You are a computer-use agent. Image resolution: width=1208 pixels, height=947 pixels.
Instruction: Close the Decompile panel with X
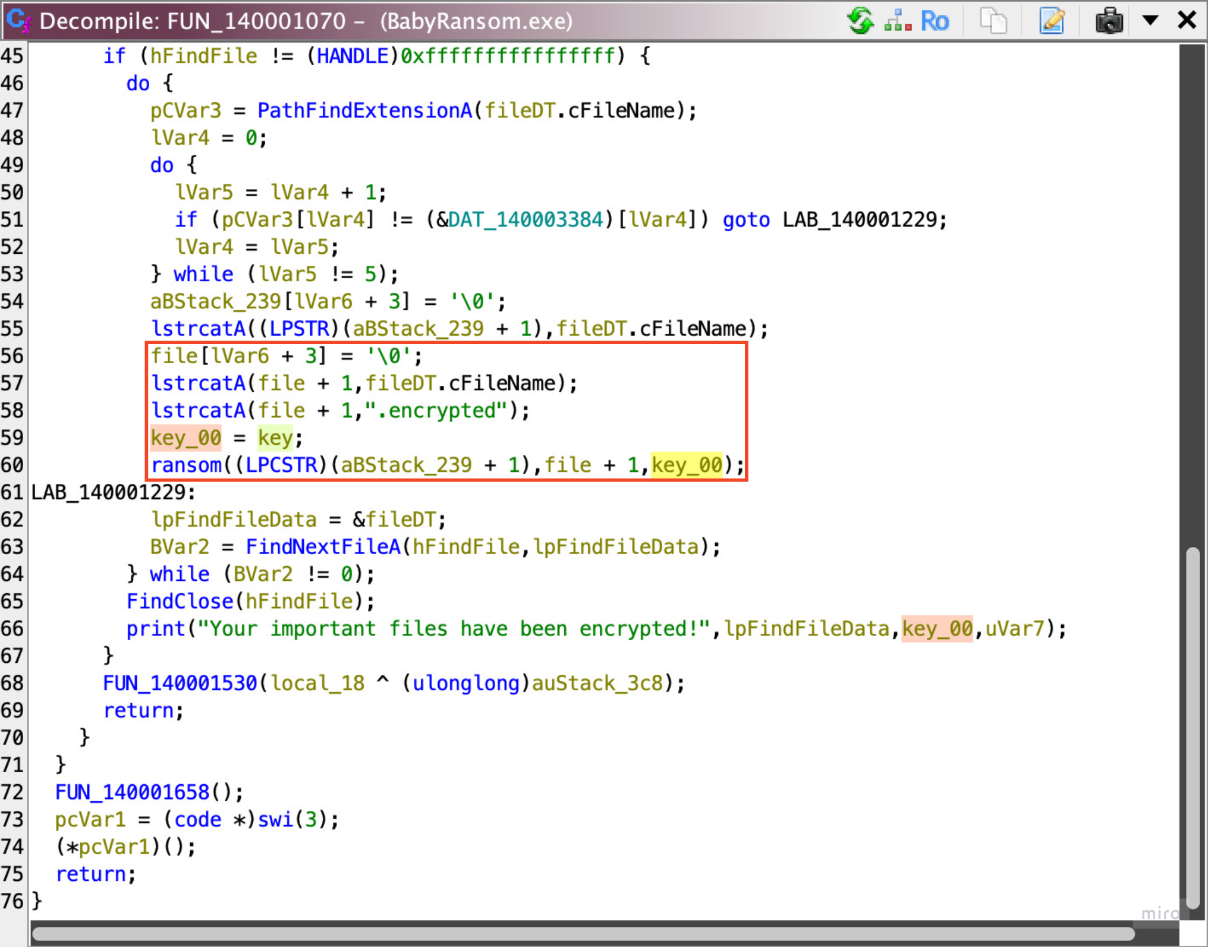[1187, 20]
